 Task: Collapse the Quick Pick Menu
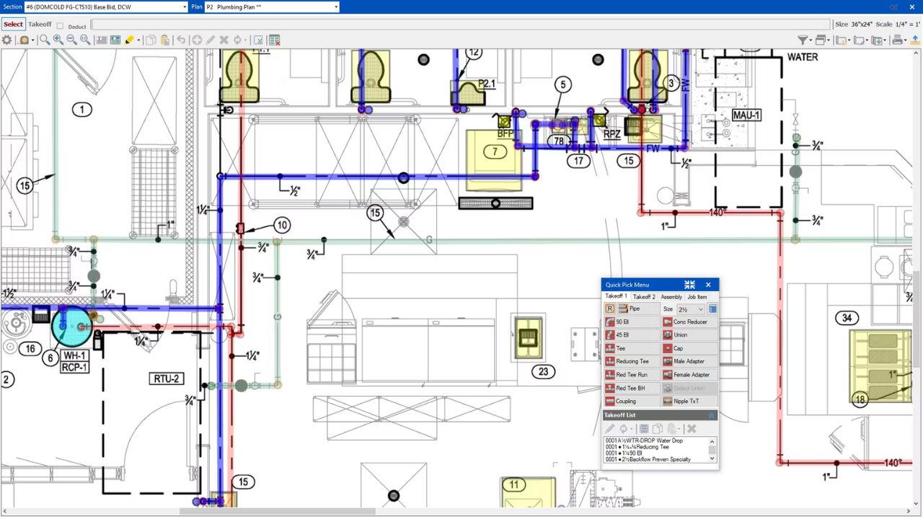(x=689, y=285)
